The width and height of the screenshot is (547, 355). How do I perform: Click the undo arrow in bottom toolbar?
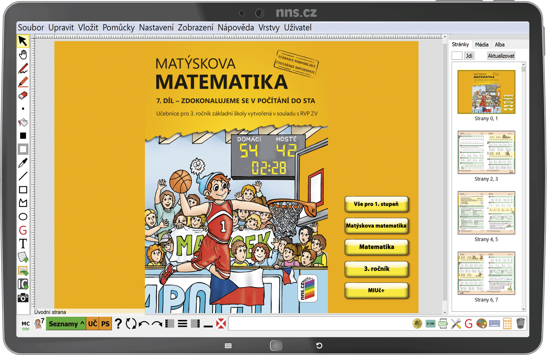pos(144,324)
